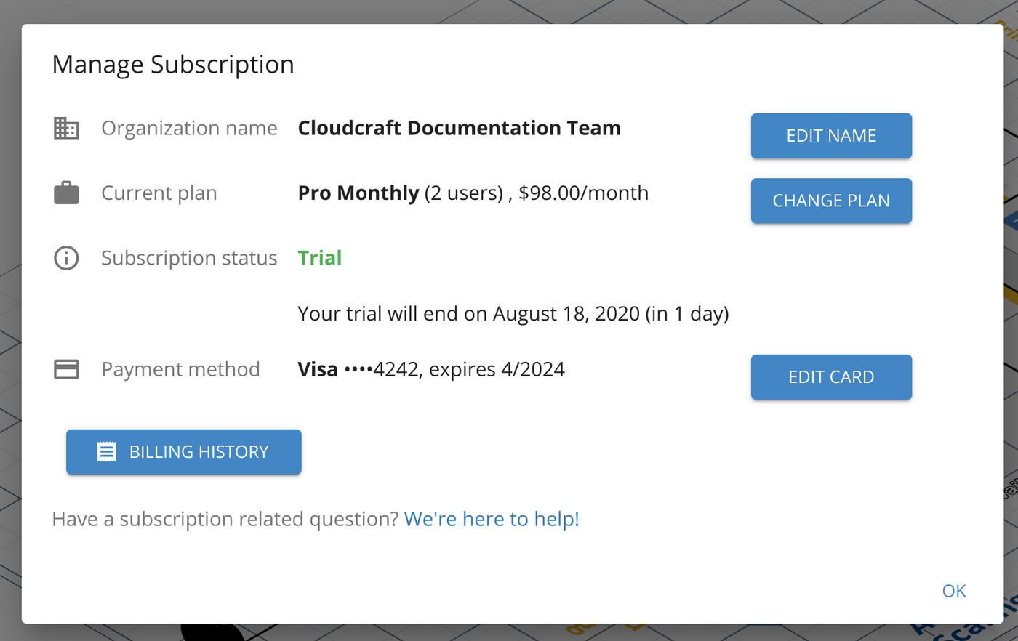Click the green Trial status text
1018x641 pixels.
[x=320, y=258]
